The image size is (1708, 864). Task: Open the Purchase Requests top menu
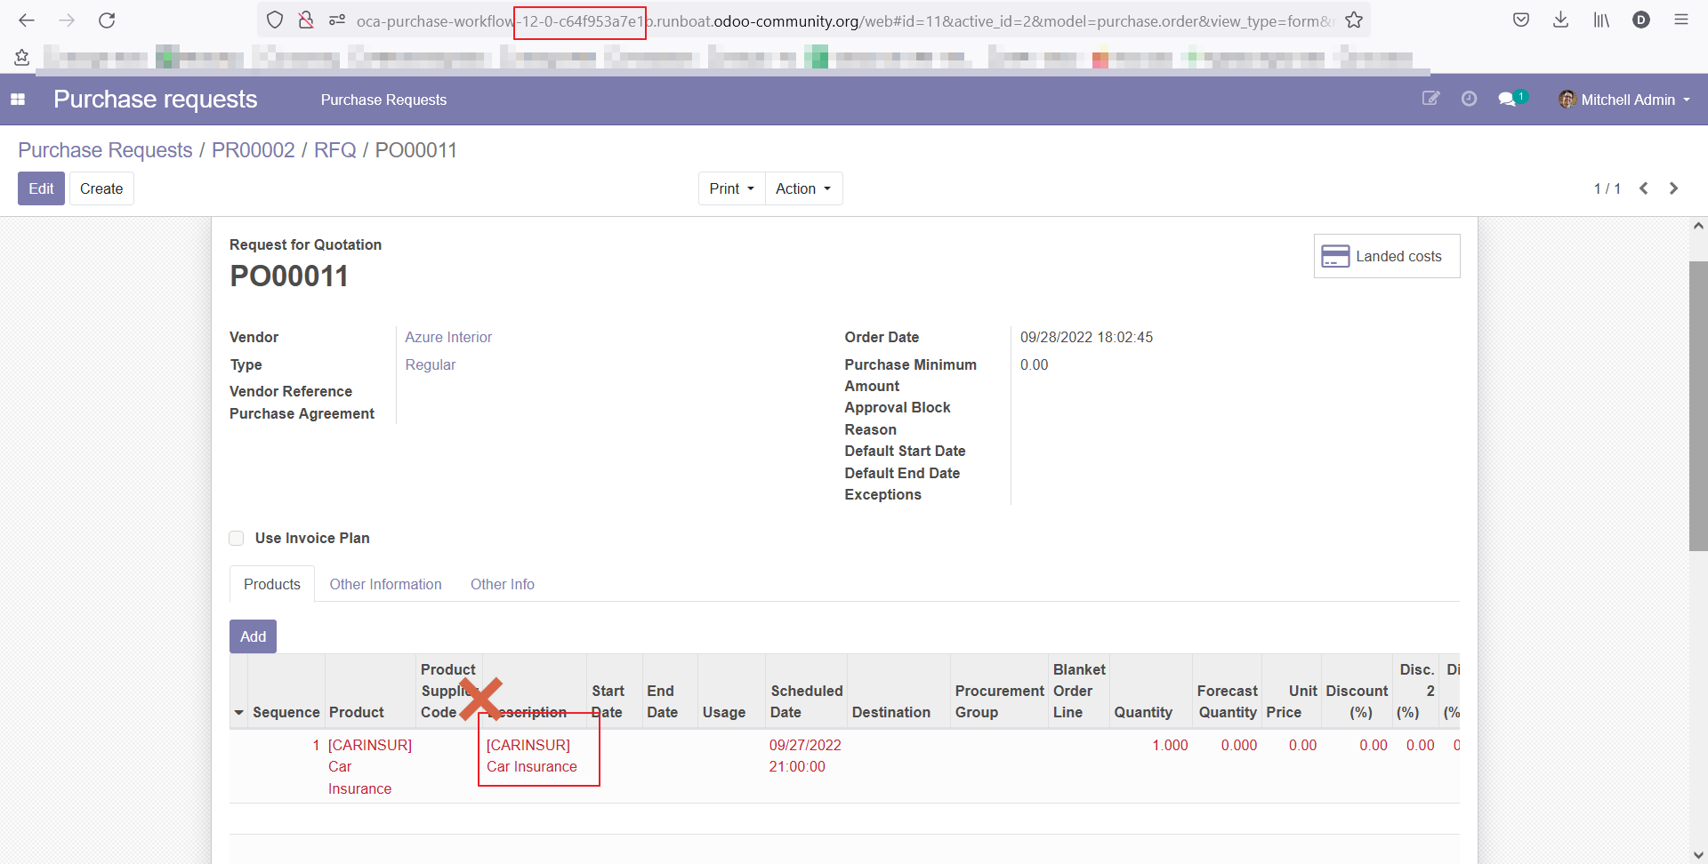click(383, 100)
